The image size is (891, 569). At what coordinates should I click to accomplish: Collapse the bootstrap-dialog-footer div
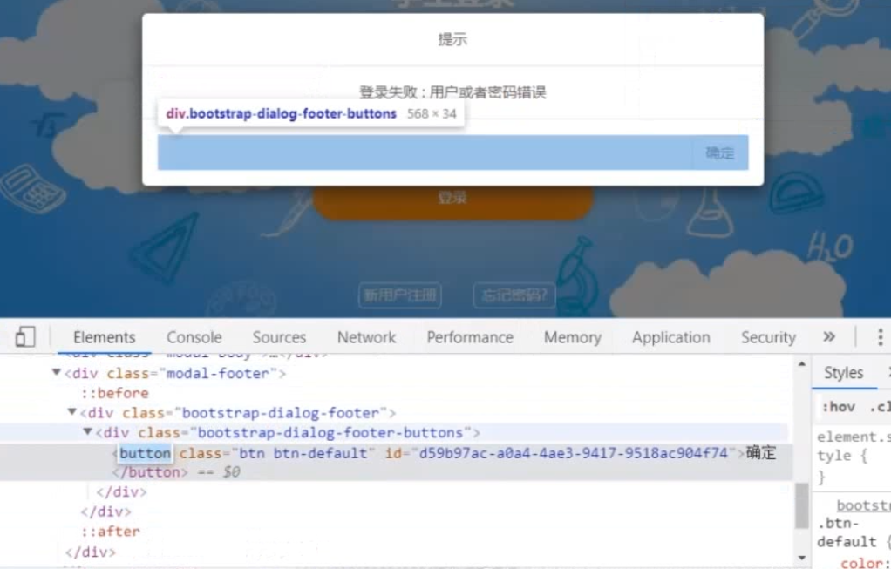tap(71, 412)
